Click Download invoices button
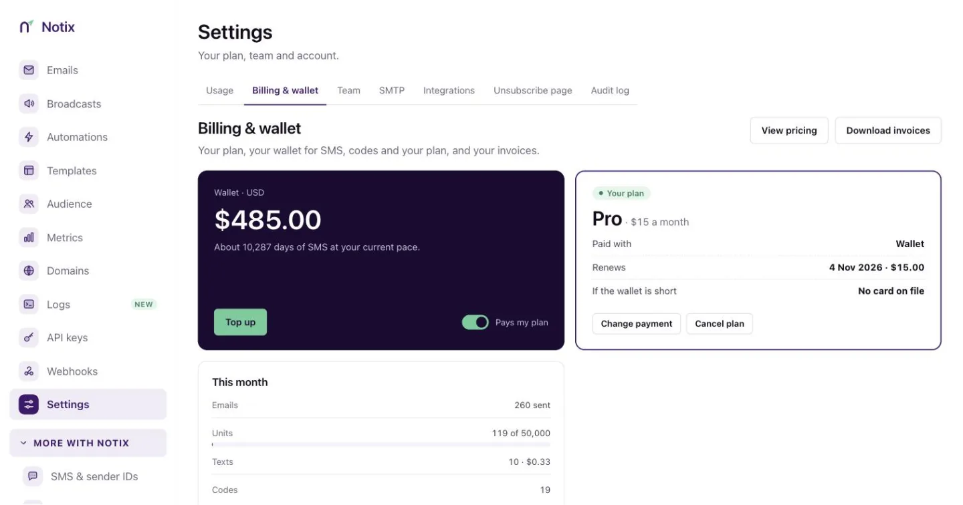Viewport: 963px width, 505px height. (x=888, y=130)
